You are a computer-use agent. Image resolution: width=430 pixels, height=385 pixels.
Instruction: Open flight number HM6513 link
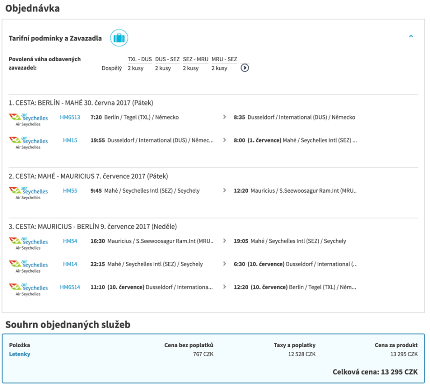pos(70,118)
